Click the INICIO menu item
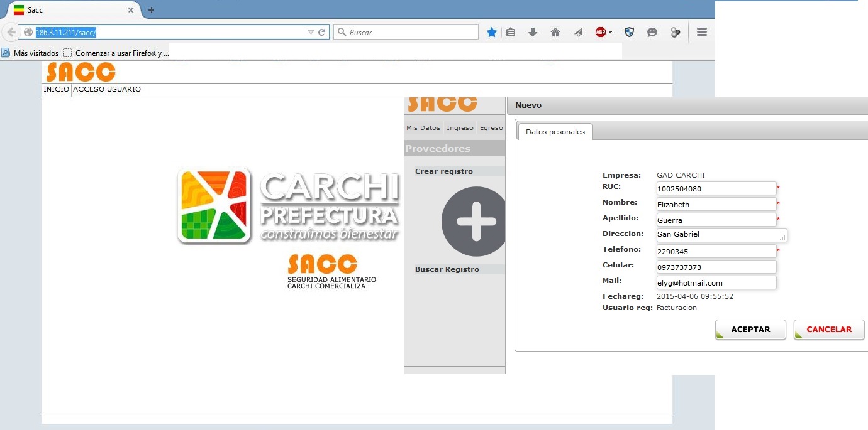 (x=56, y=90)
